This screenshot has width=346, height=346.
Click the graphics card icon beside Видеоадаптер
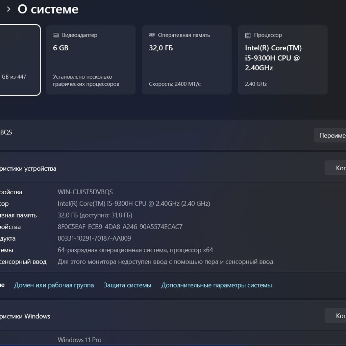click(x=56, y=35)
